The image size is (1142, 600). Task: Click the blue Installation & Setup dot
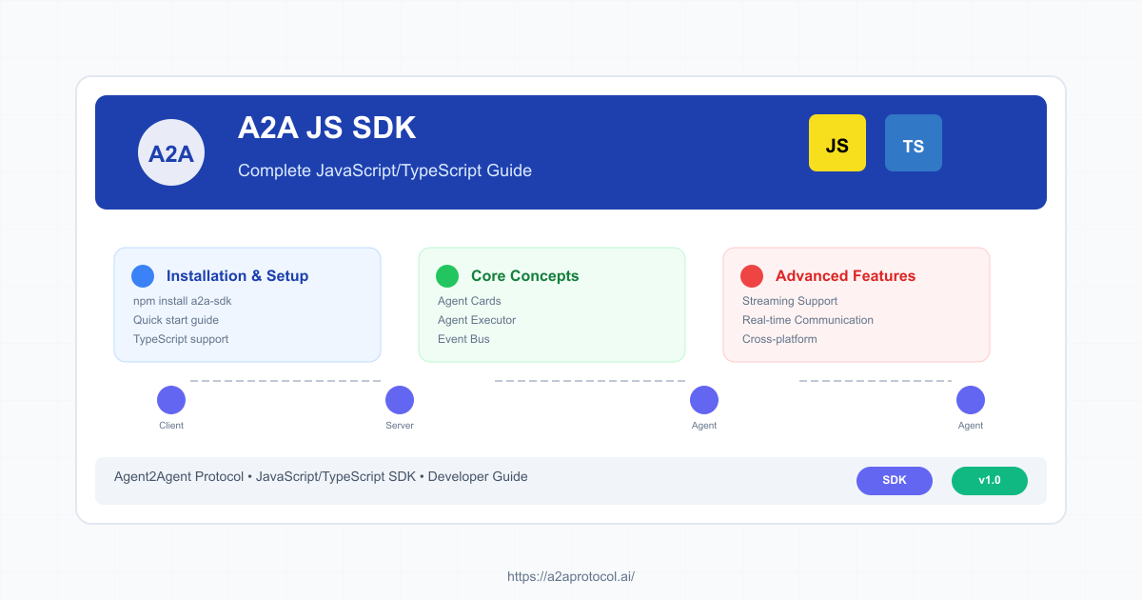pyautogui.click(x=143, y=276)
